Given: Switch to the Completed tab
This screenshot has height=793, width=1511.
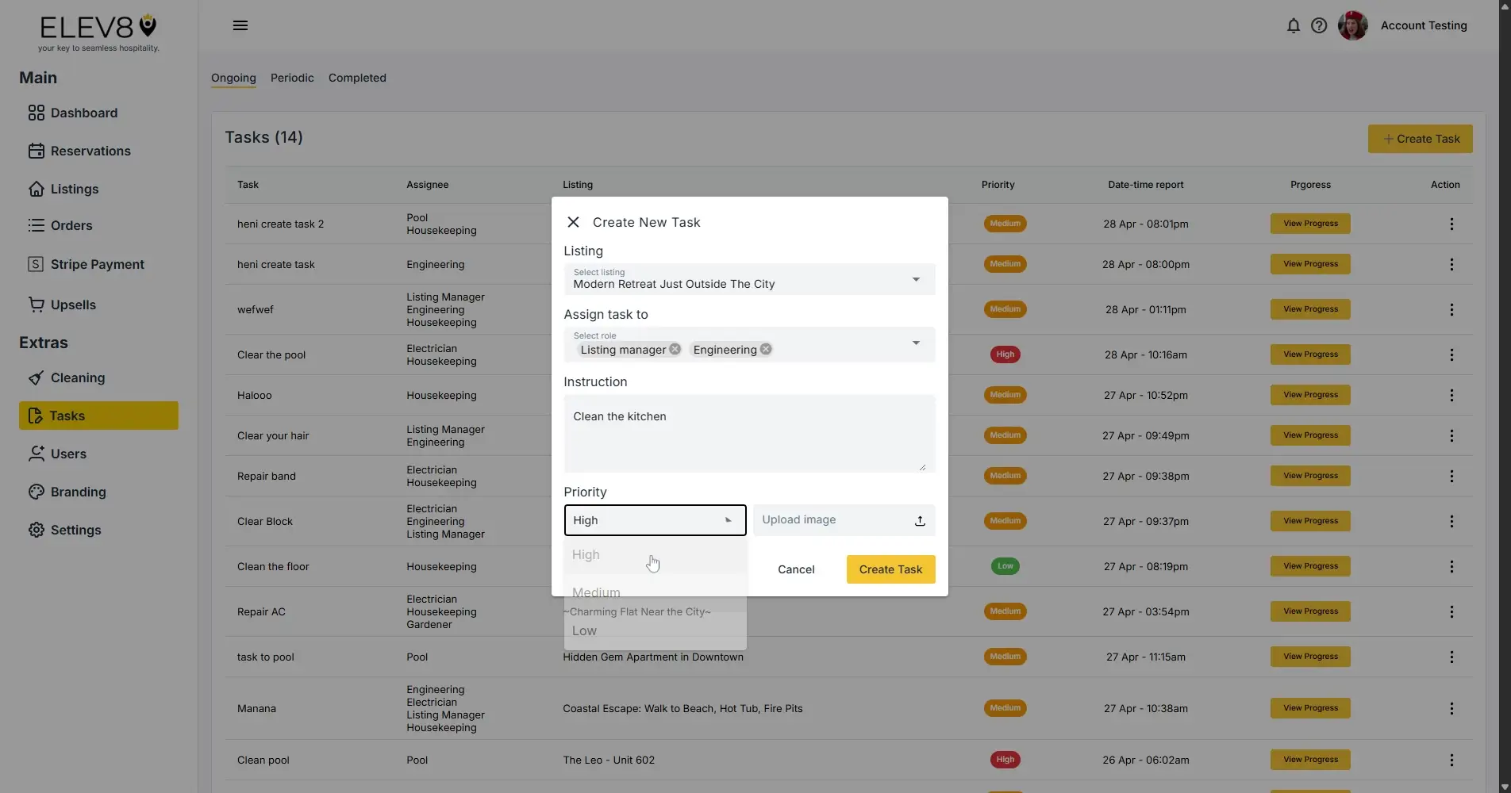Looking at the screenshot, I should click(356, 77).
